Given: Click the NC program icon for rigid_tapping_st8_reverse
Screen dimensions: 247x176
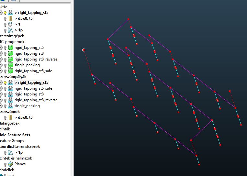Looking at the screenshot, I should click(x=10, y=59).
